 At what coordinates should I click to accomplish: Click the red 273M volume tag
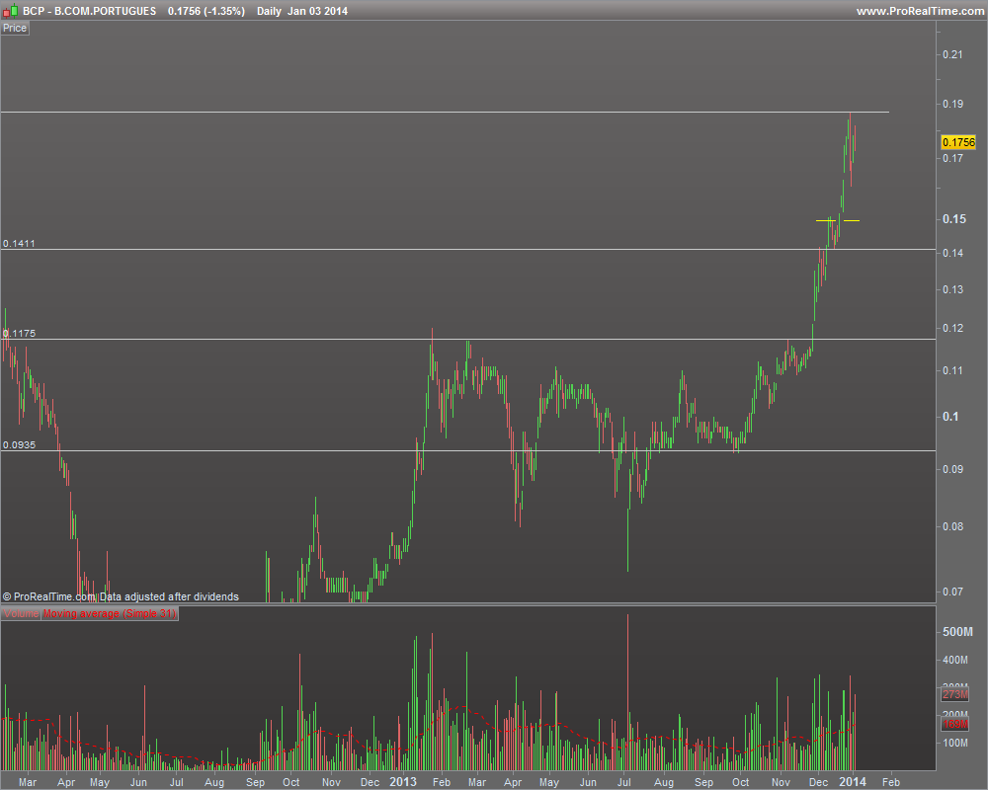coord(954,694)
